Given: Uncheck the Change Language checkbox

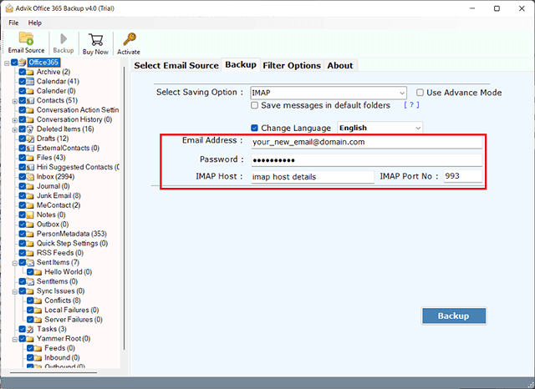Looking at the screenshot, I should tap(254, 128).
